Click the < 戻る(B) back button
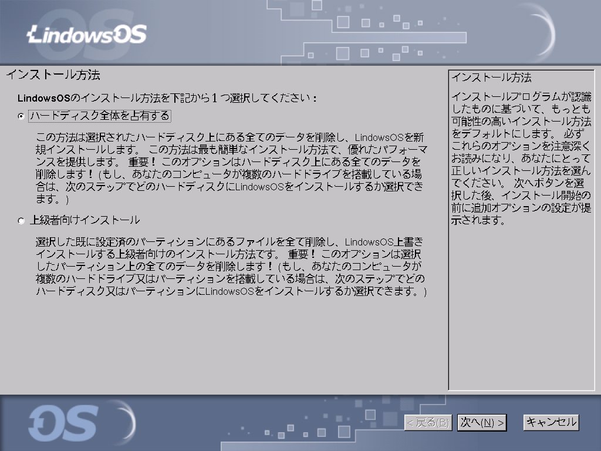This screenshot has width=601, height=451. click(428, 423)
